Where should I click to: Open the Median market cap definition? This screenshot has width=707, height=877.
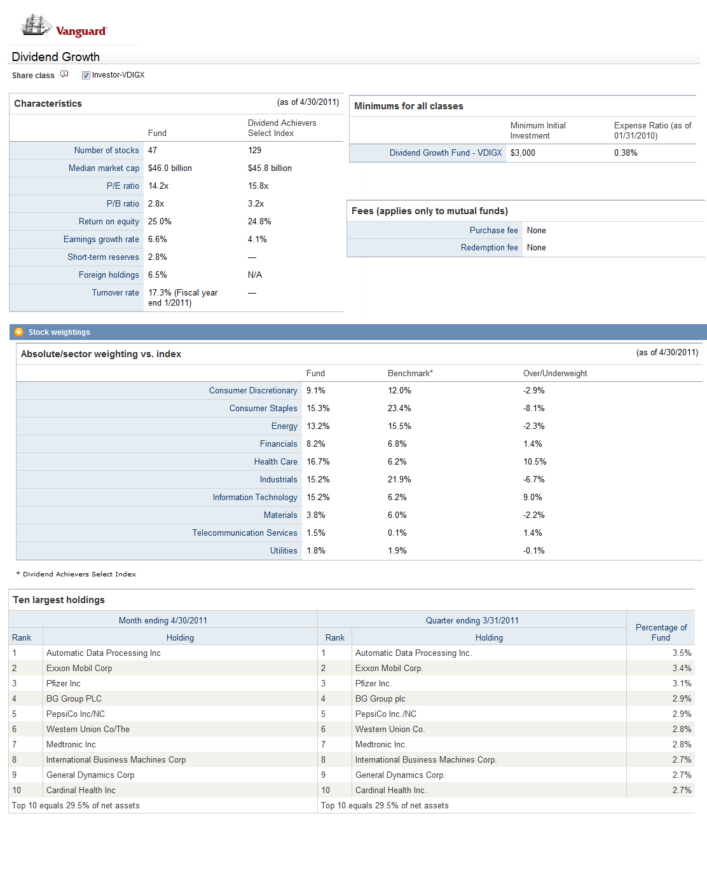point(104,168)
